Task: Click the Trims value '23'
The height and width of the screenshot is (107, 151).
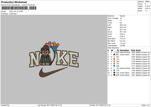Action: coord(121,23)
